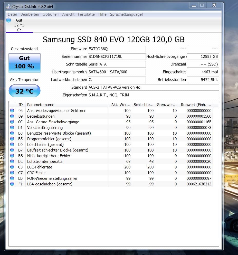
Task: Click ECC-Fehlerrate current value 200
Action: point(127,167)
